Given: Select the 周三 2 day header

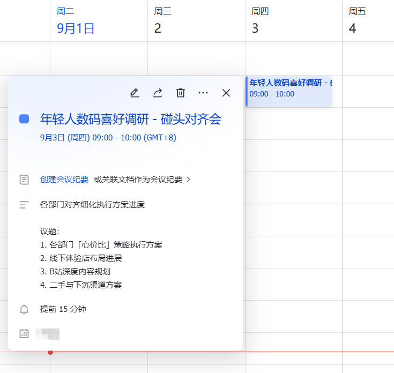Looking at the screenshot, I should (162, 21).
